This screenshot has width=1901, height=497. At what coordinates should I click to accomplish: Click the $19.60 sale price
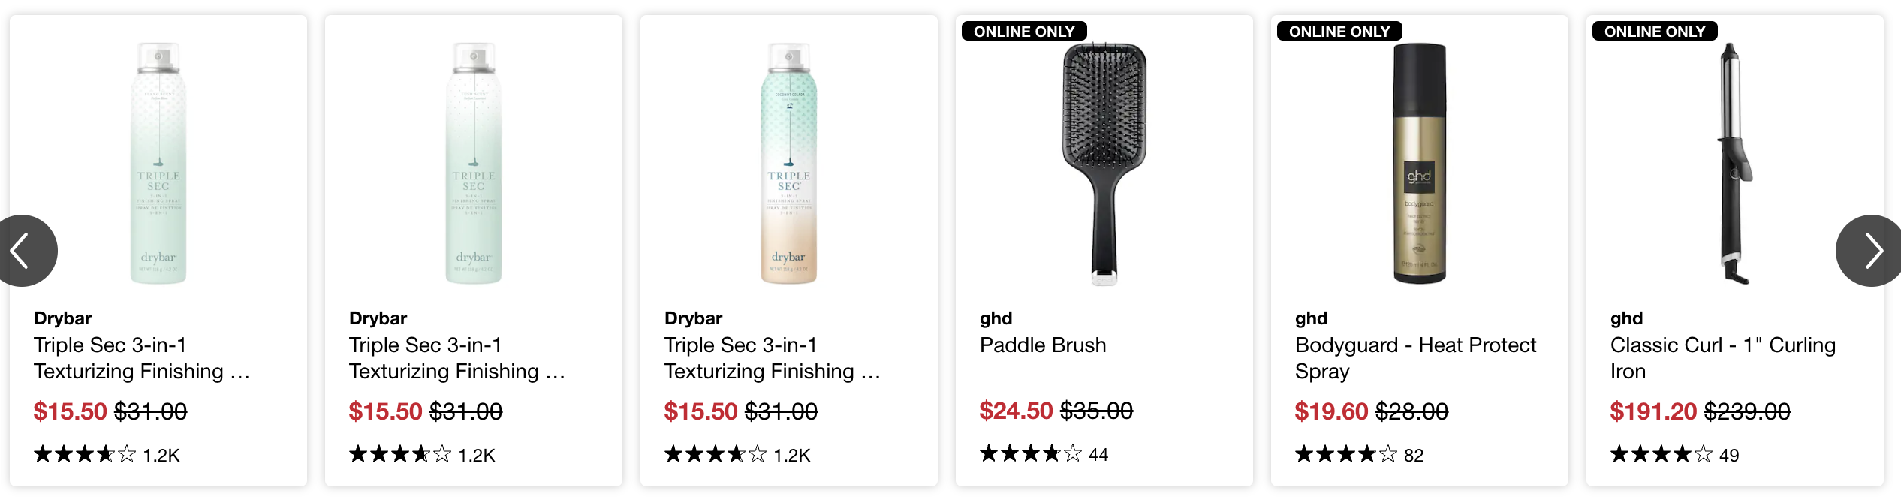[x=1331, y=411]
